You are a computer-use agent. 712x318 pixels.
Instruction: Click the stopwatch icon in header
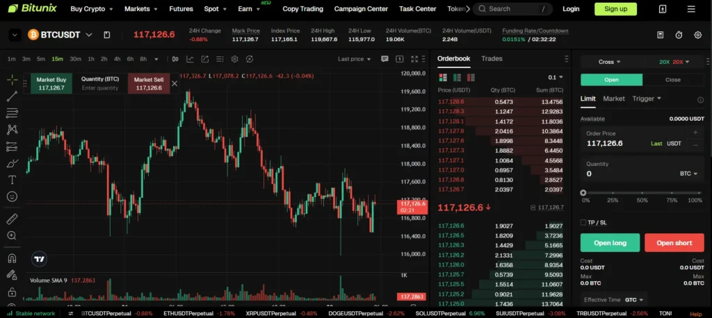(679, 35)
